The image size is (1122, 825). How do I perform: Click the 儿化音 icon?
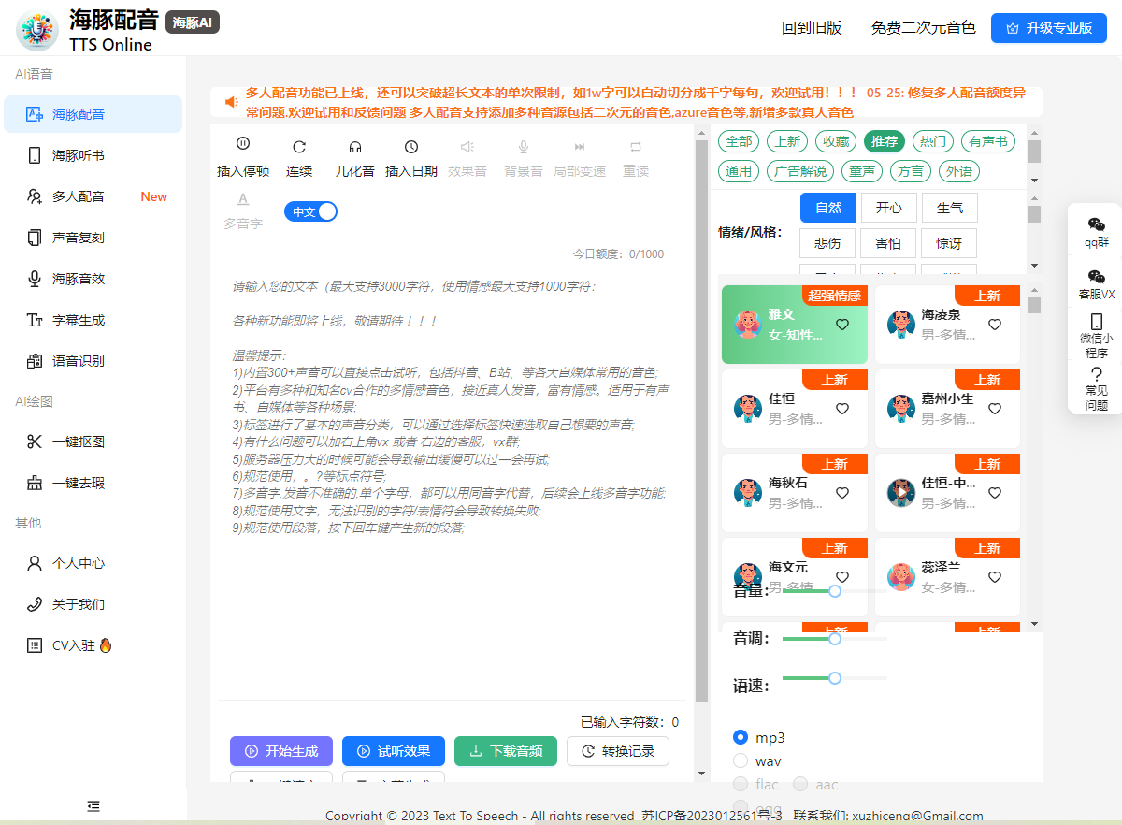pos(354,155)
